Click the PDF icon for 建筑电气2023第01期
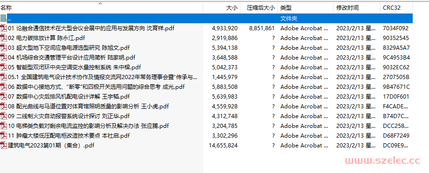 [4, 146]
